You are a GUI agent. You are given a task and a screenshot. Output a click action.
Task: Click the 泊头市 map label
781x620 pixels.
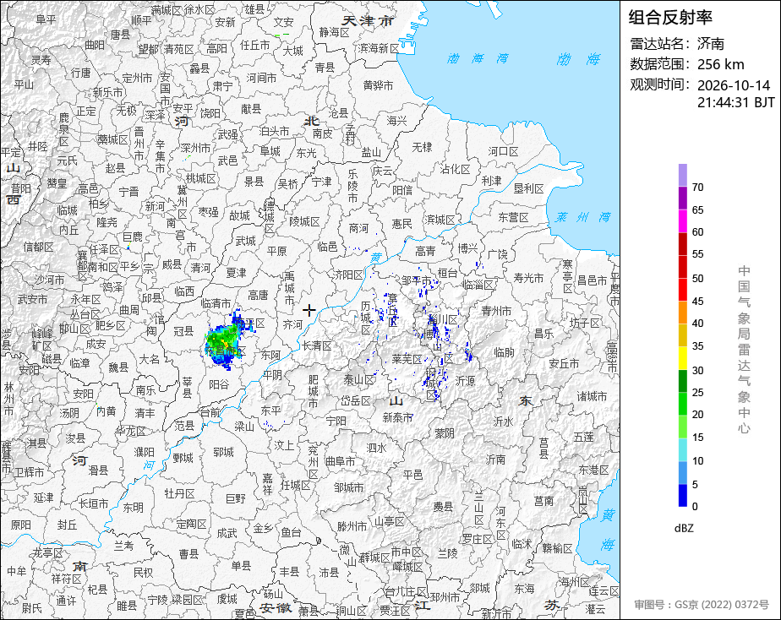tap(275, 132)
